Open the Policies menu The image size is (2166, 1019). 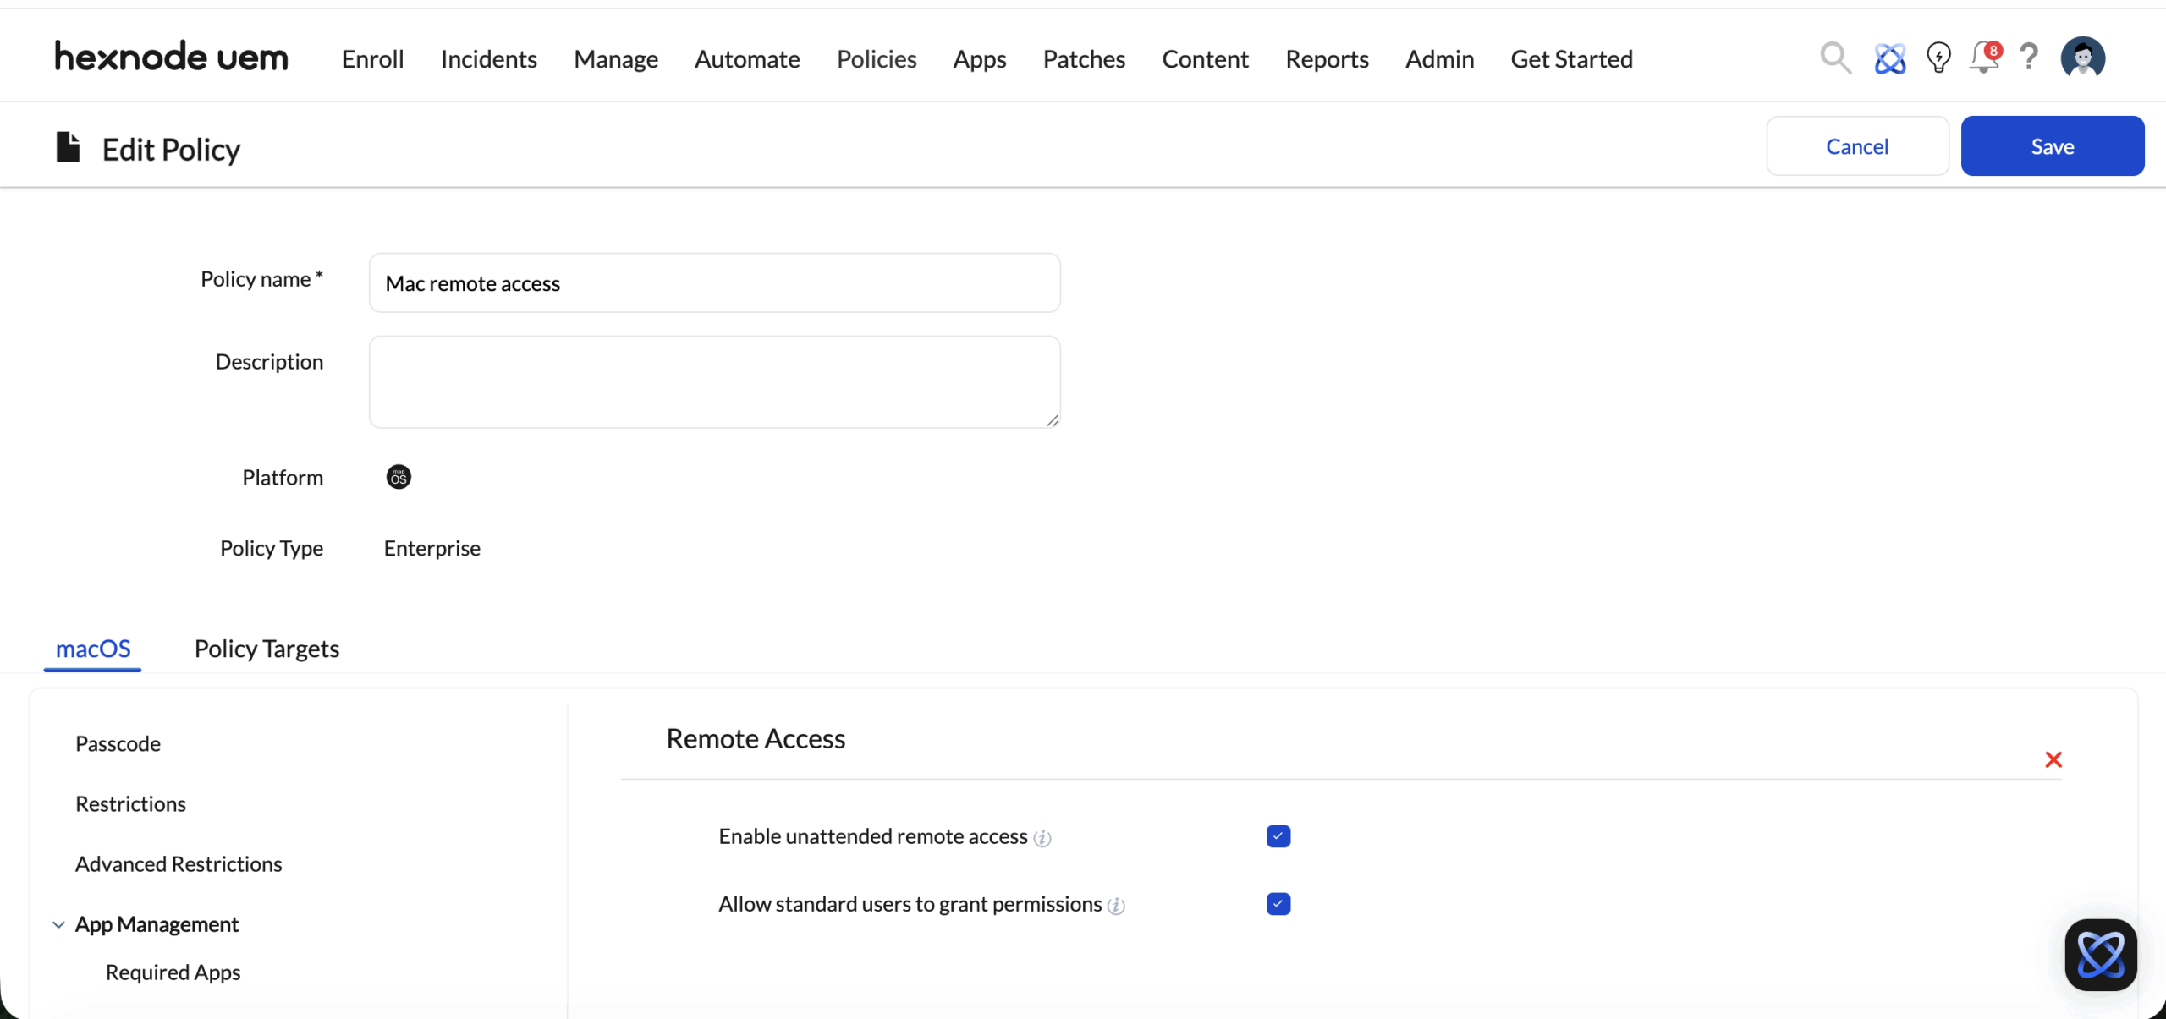876,59
